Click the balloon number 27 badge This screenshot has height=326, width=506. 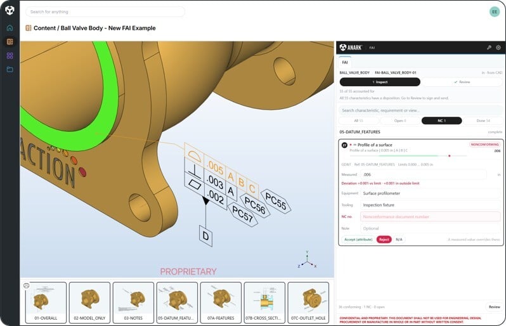344,145
